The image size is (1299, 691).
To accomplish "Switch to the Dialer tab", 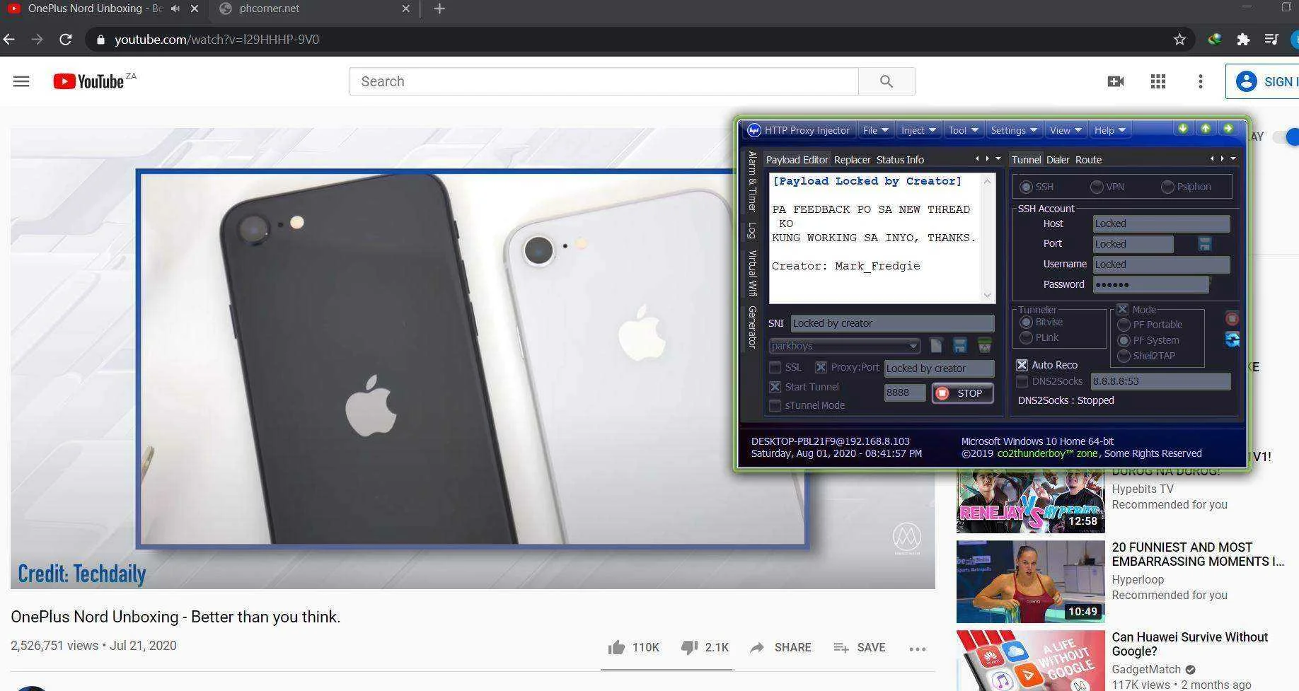I will coord(1058,160).
